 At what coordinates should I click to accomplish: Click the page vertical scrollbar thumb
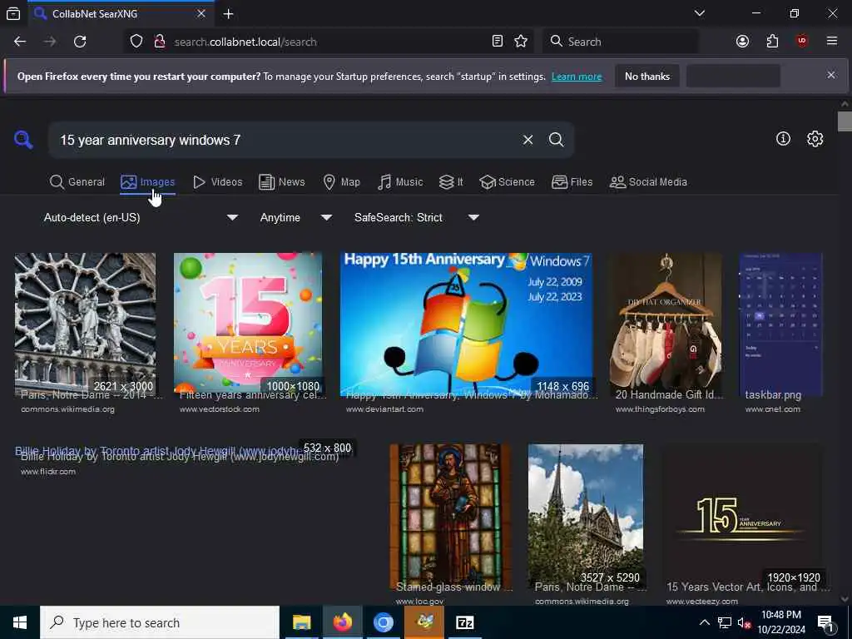[x=845, y=121]
